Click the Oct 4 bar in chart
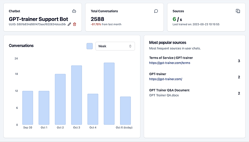249x142 pixels. 93,109
